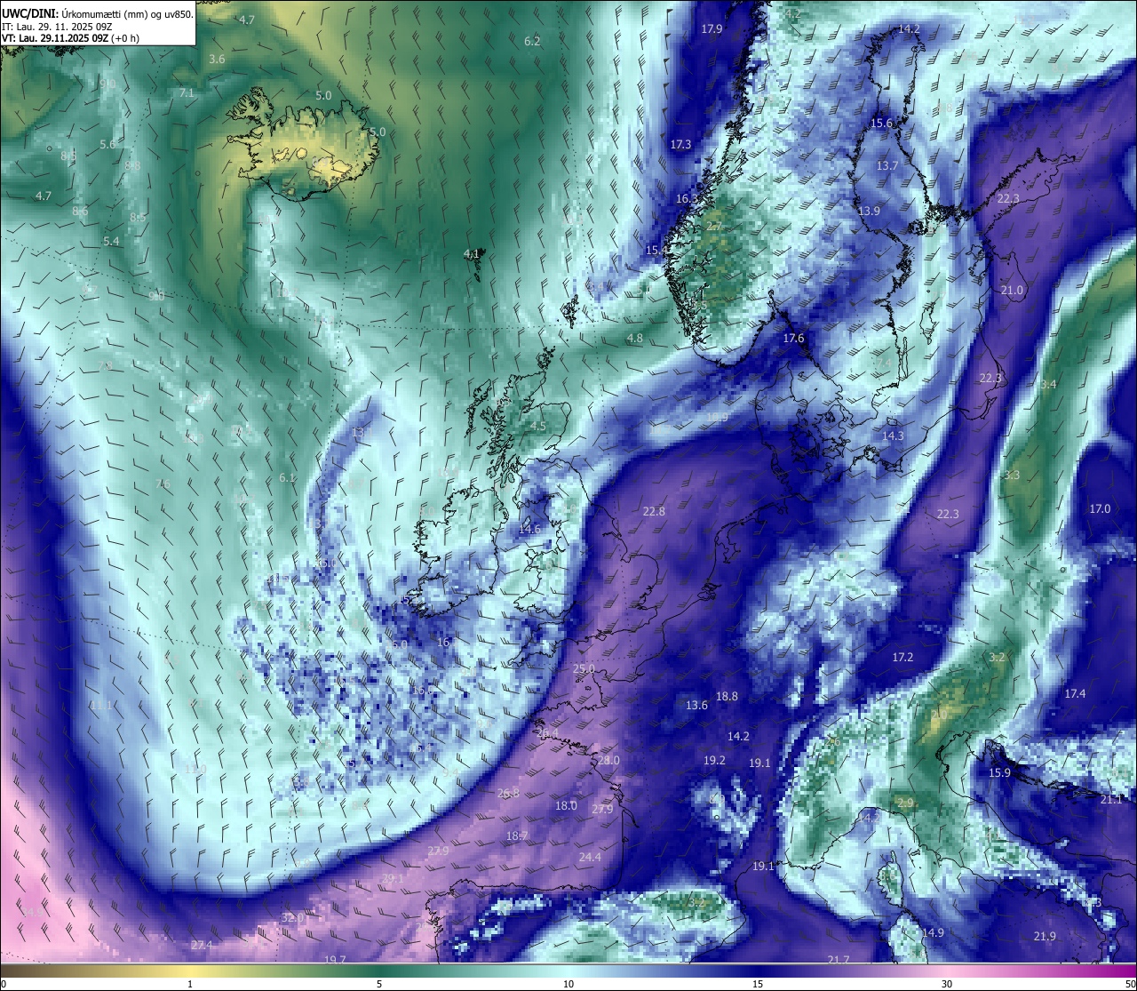
Task: Click the 5.6 value on the map
Action: [x=107, y=145]
